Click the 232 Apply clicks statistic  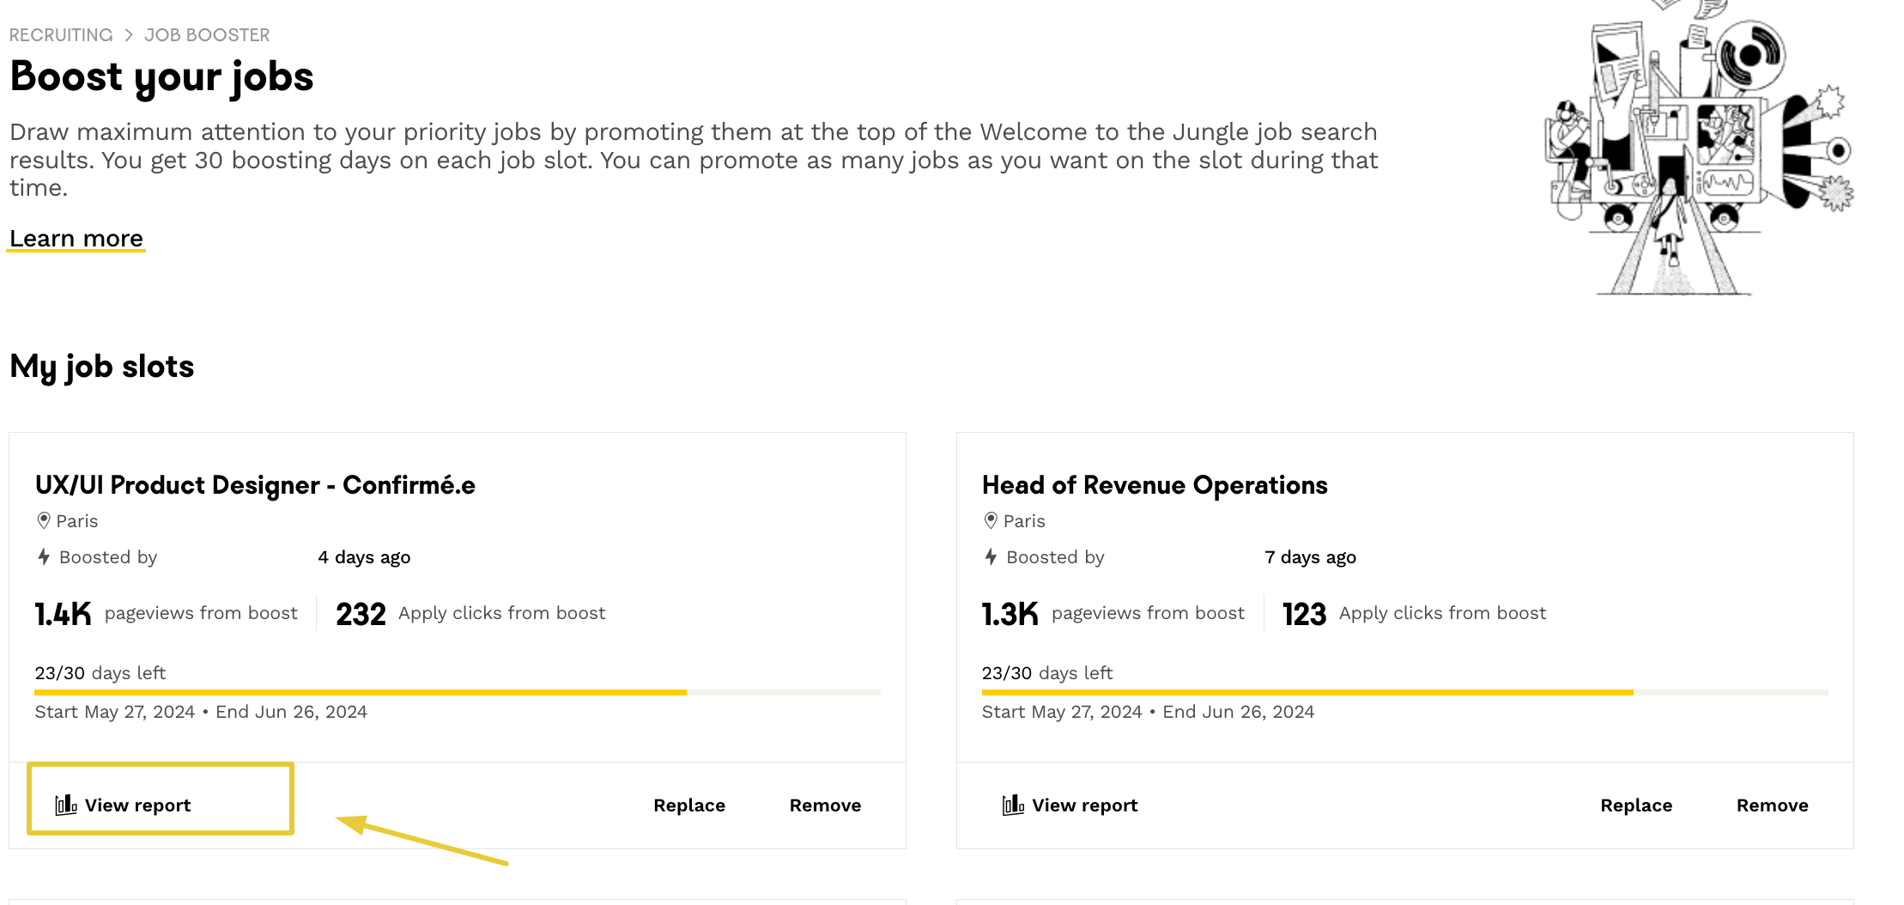(x=361, y=614)
